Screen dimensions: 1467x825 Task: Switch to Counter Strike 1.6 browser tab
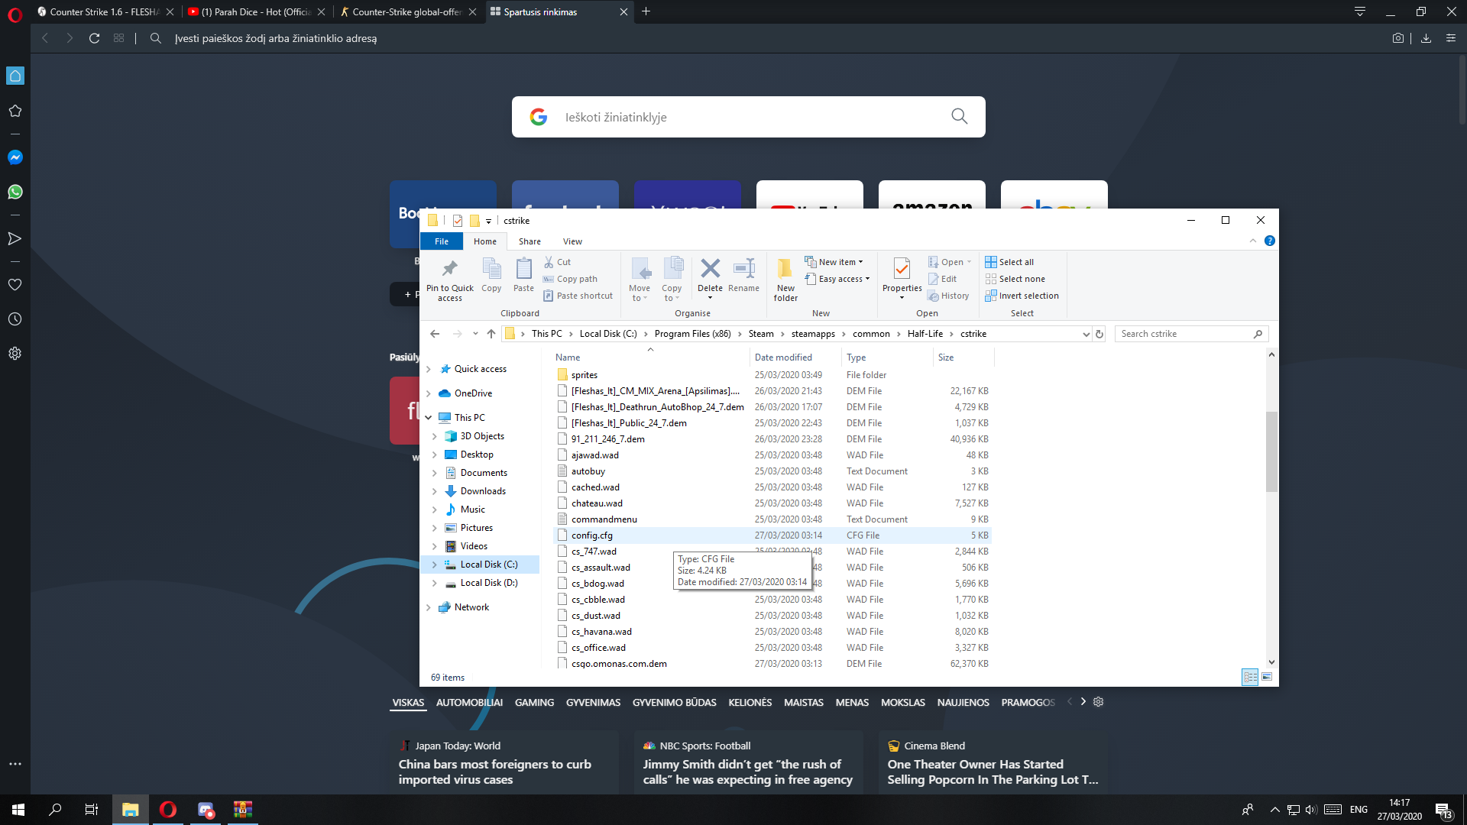tap(104, 11)
